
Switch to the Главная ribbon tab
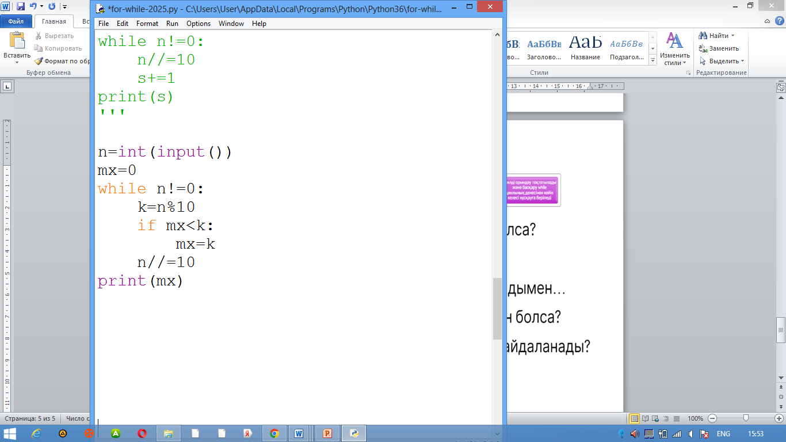[54, 21]
